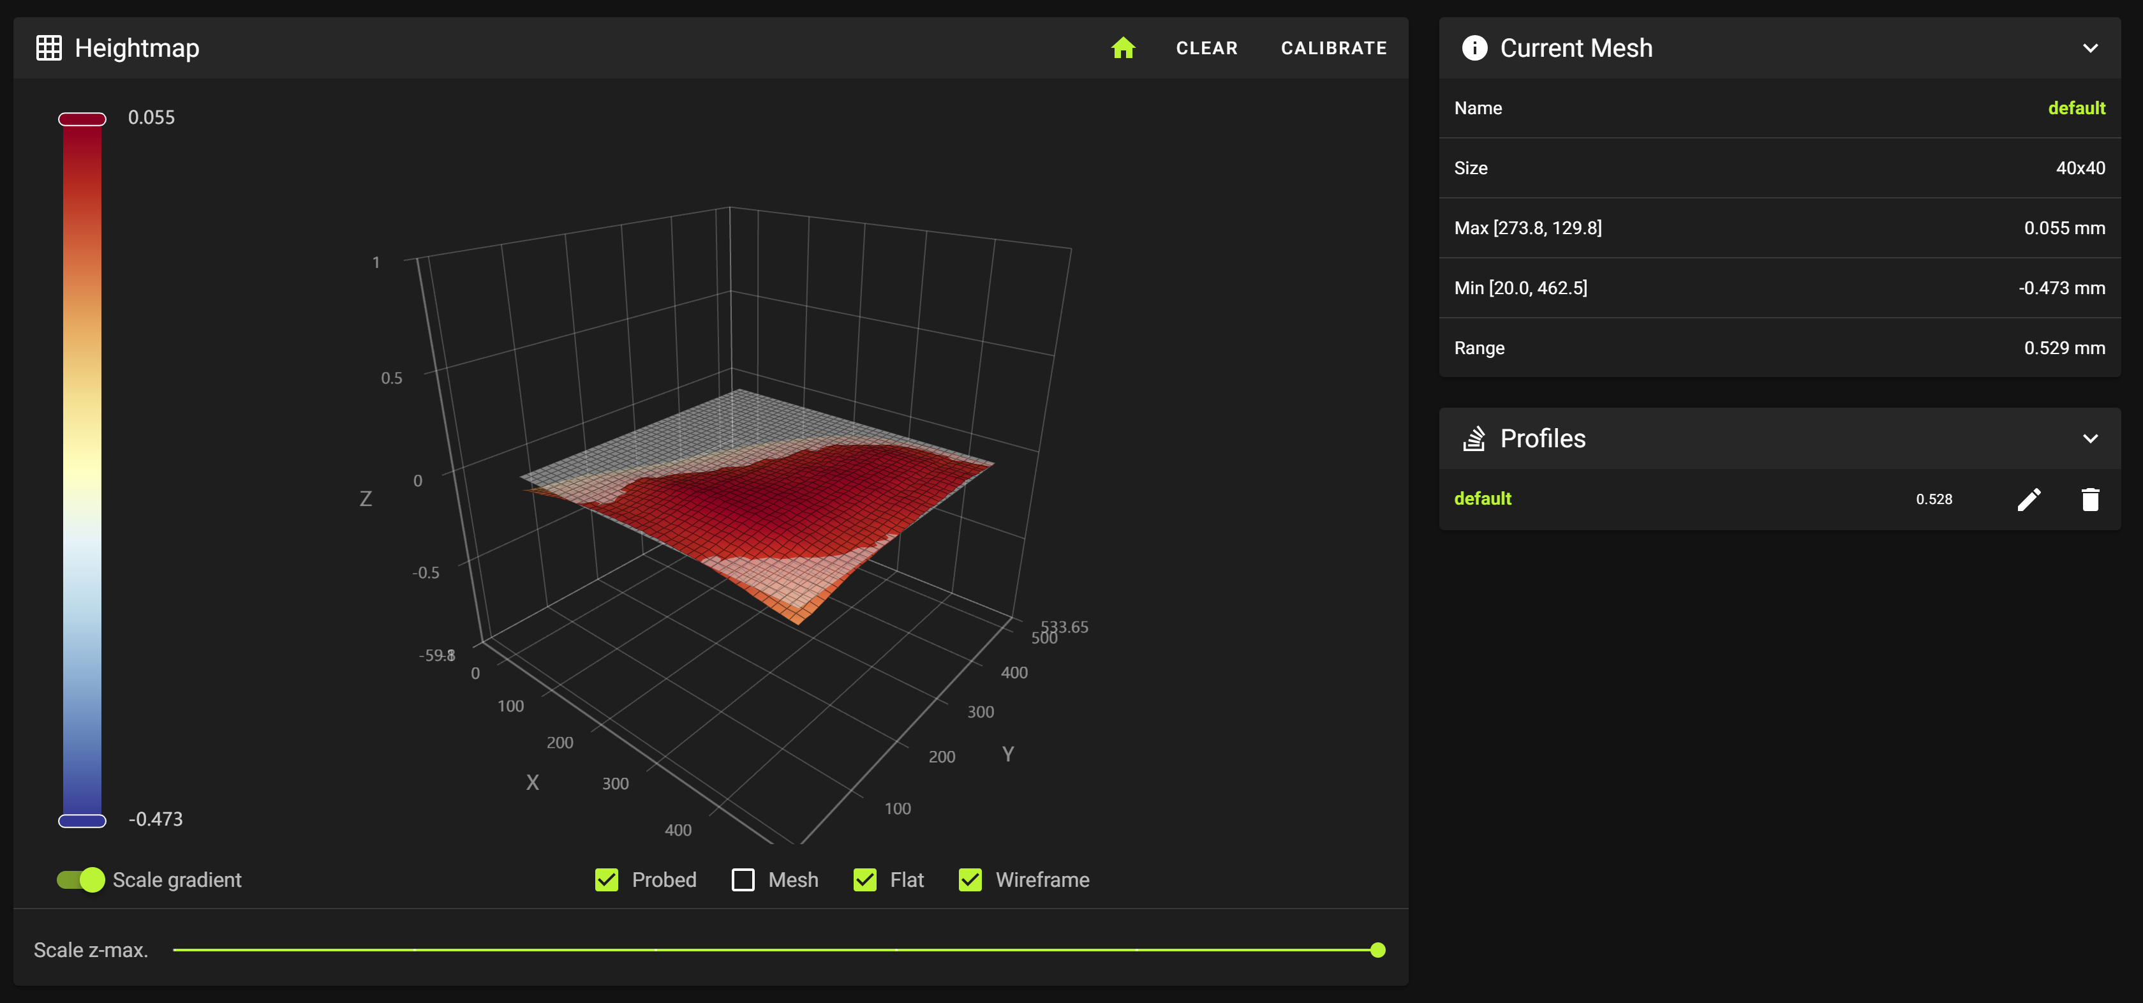Click the Heightmap grid icon
This screenshot has width=2143, height=1003.
click(49, 48)
